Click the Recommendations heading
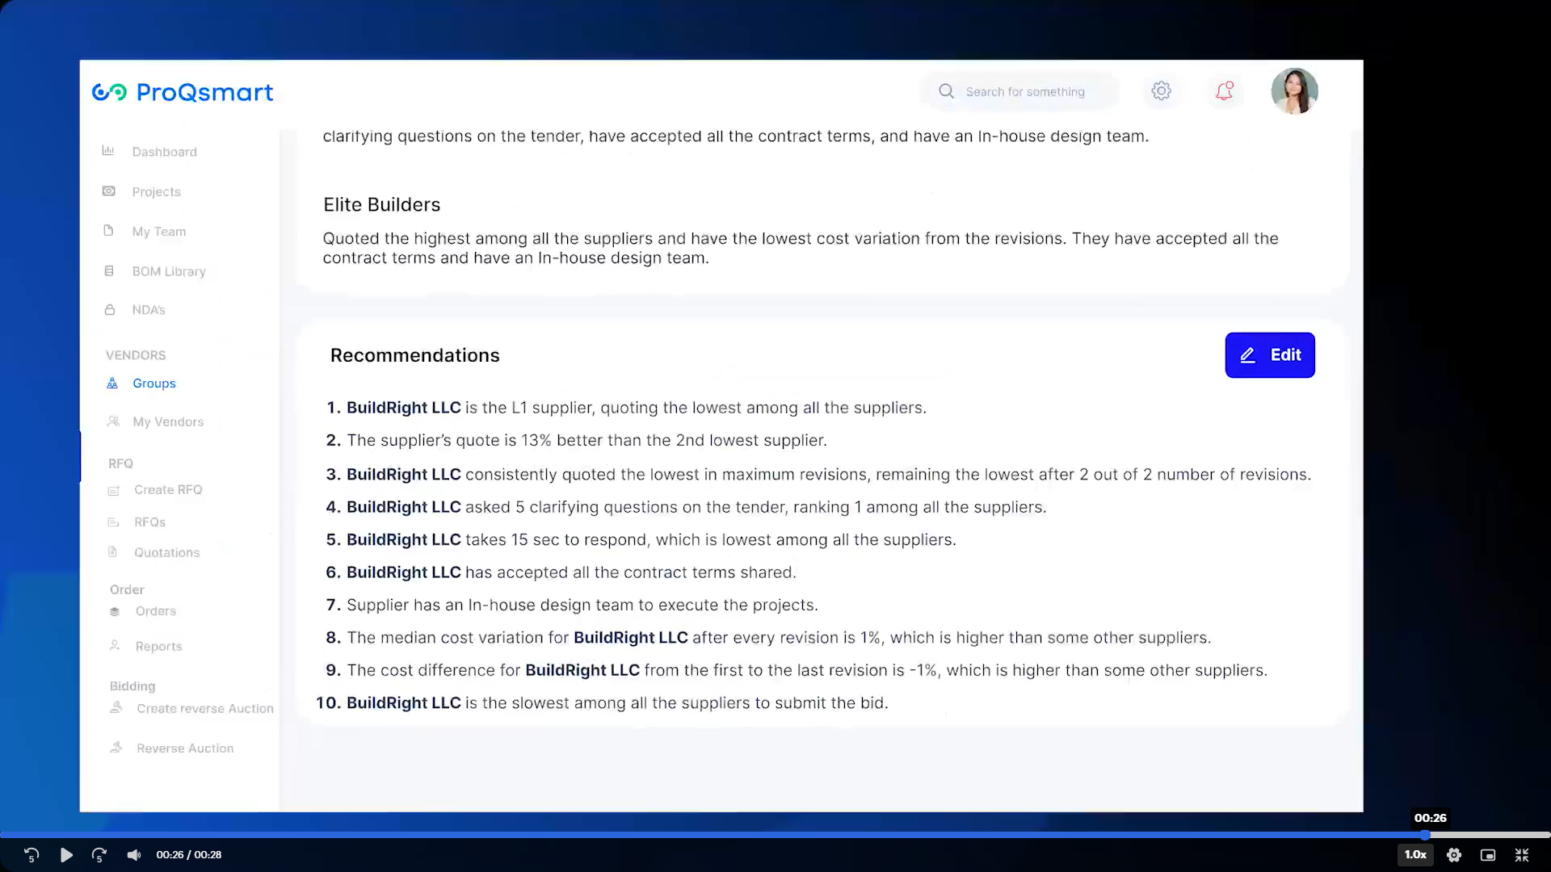The image size is (1551, 872). pos(414,355)
